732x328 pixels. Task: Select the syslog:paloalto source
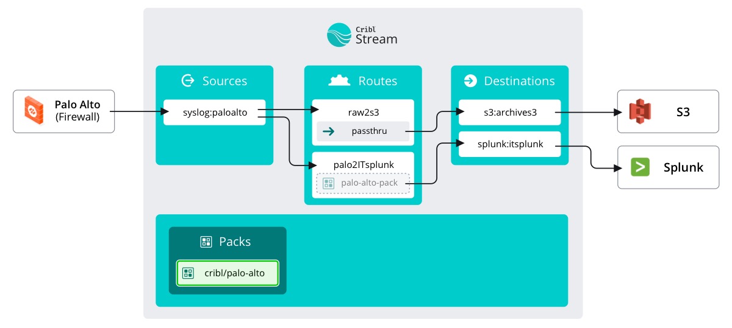214,112
